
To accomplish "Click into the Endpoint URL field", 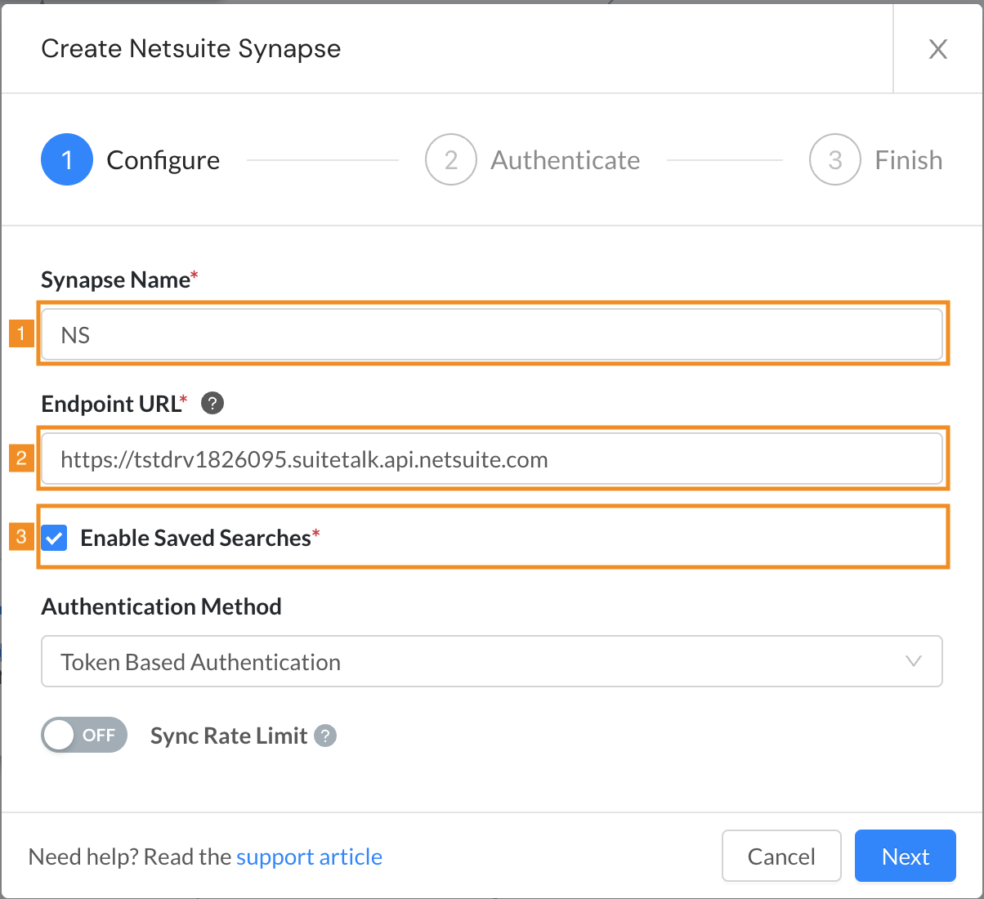I will [x=492, y=458].
